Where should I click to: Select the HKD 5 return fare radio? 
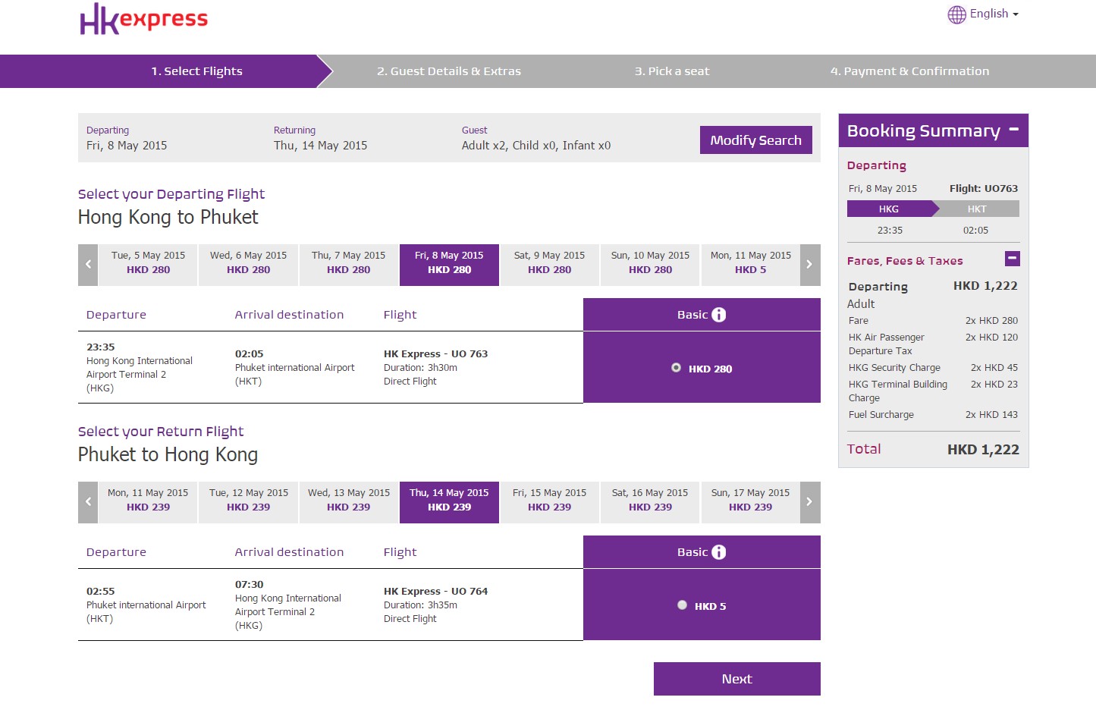pyautogui.click(x=682, y=605)
